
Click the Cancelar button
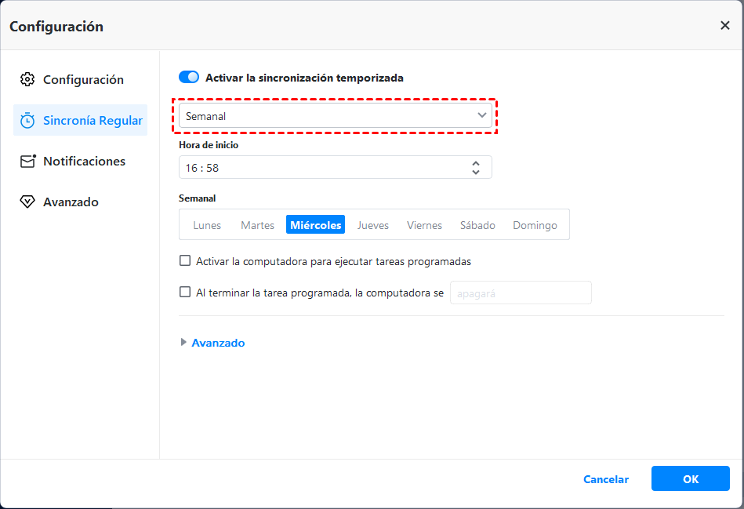[x=606, y=479]
